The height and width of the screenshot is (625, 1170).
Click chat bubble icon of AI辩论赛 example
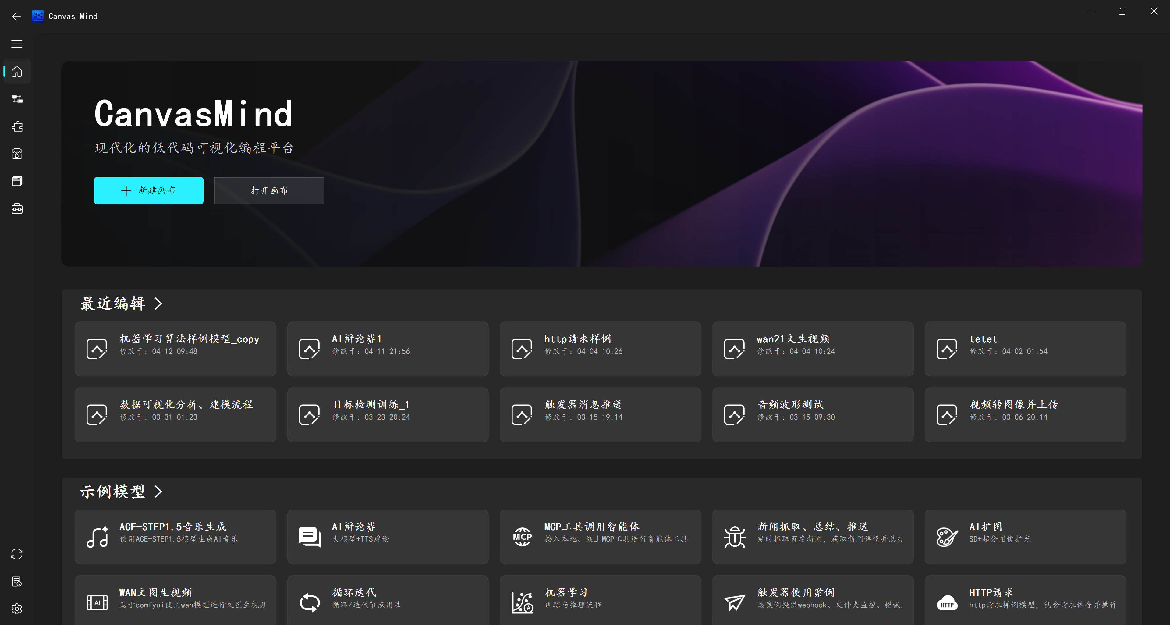[310, 537]
